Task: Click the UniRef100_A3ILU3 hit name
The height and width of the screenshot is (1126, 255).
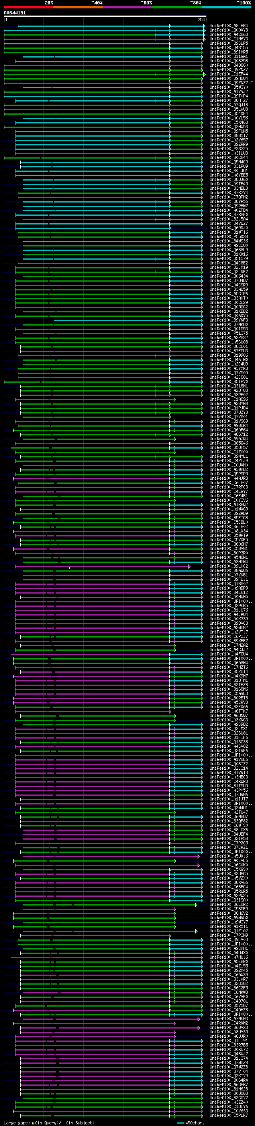Action: pos(229,153)
